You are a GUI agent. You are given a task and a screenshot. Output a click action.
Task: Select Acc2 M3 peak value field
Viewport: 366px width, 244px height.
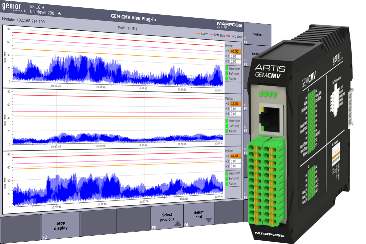tap(235, 114)
